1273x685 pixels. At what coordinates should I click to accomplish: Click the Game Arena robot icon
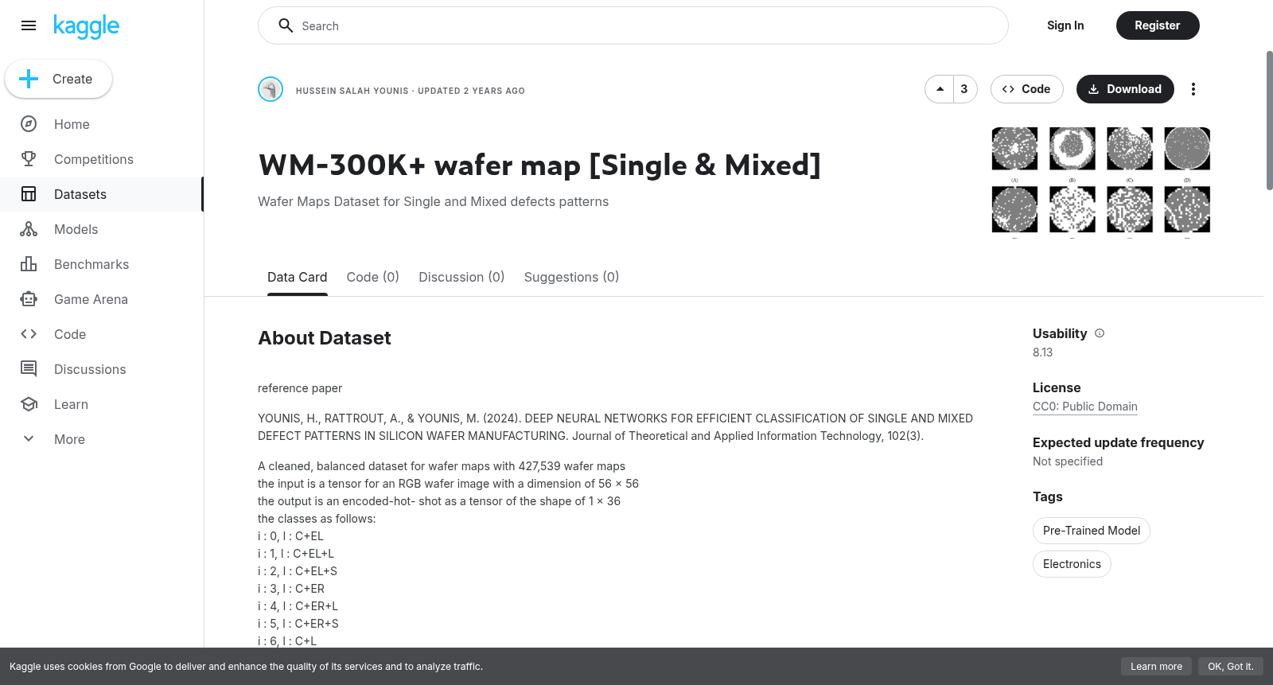(29, 299)
